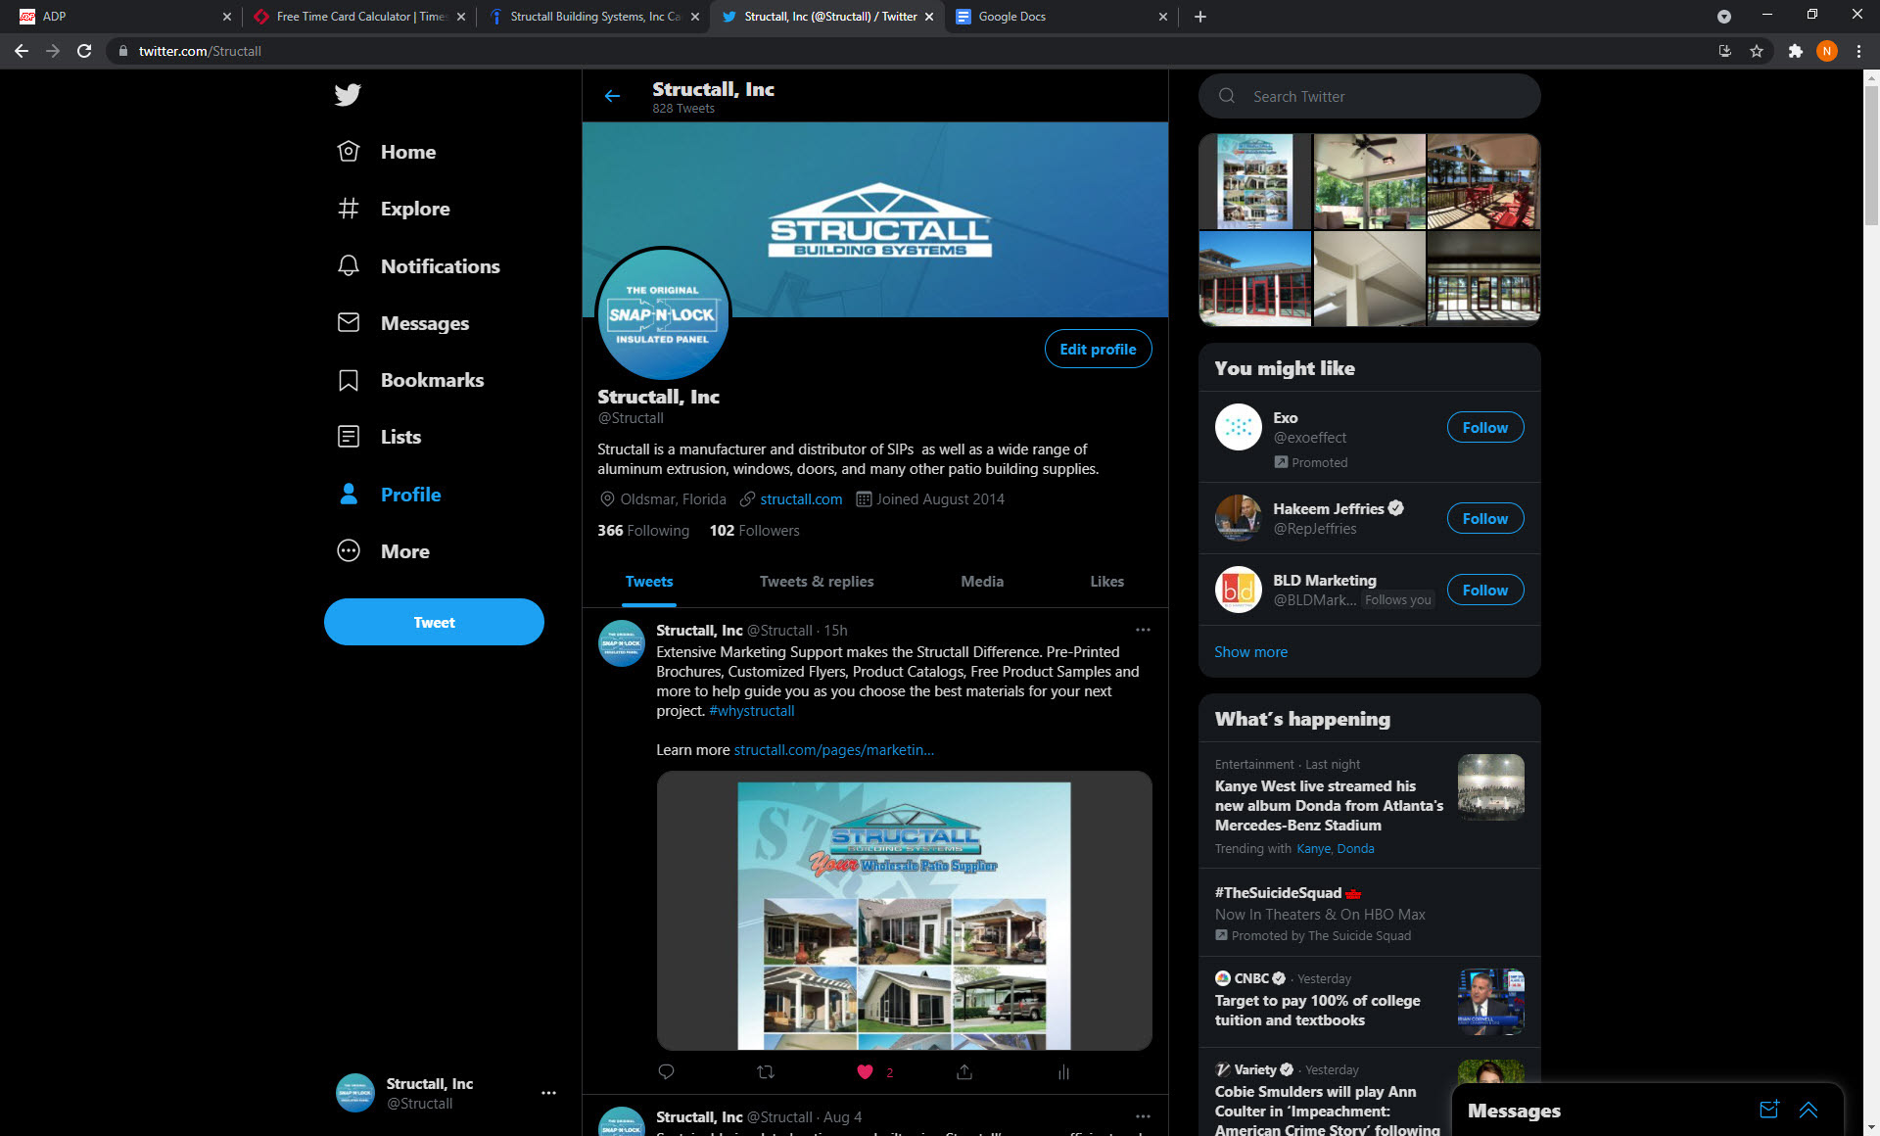Screen dimensions: 1880x1136
Task: Compose new message icon in Messages drawer
Action: pos(1768,1110)
